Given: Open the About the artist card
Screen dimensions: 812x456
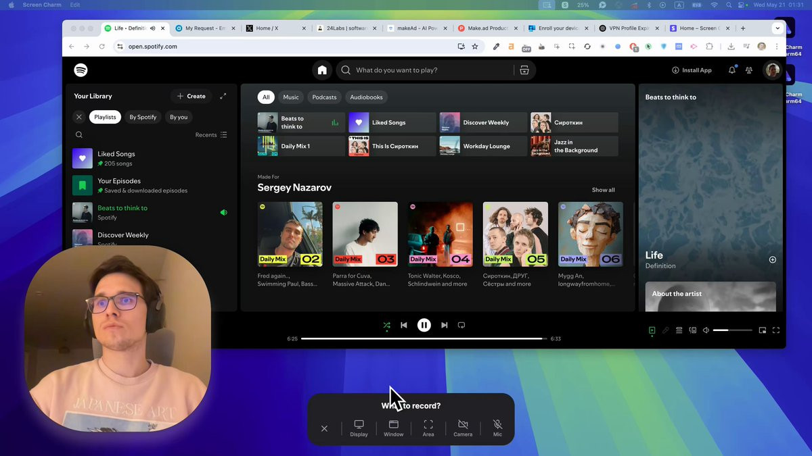Looking at the screenshot, I should point(710,297).
